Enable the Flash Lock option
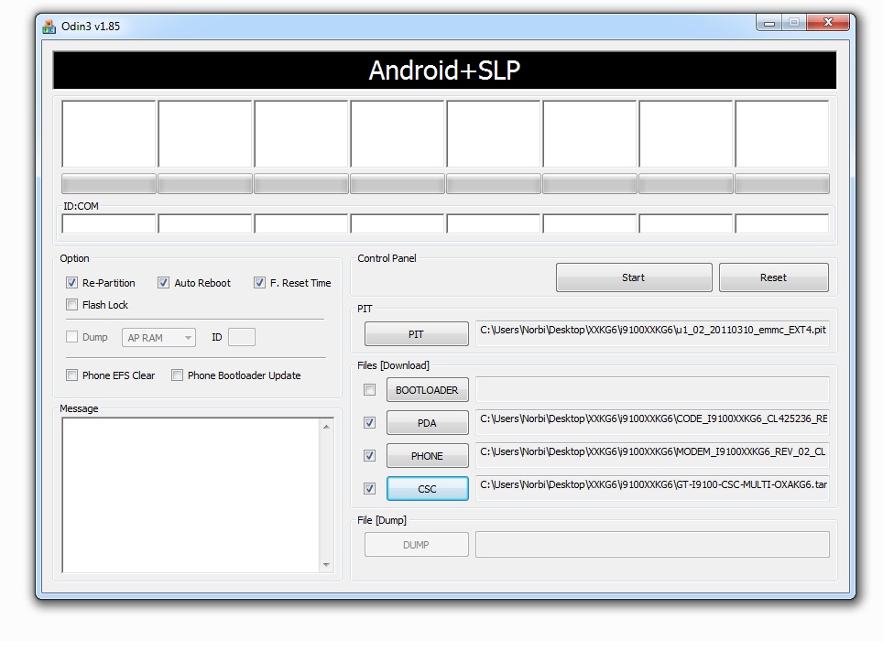Viewport: 883px width, 652px height. click(x=71, y=305)
